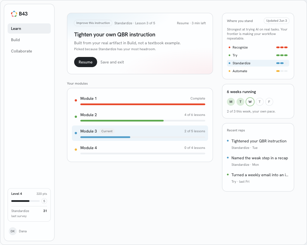Click the Thursday day circle
Image resolution: width=307 pixels, height=245 pixels.
(x=260, y=102)
